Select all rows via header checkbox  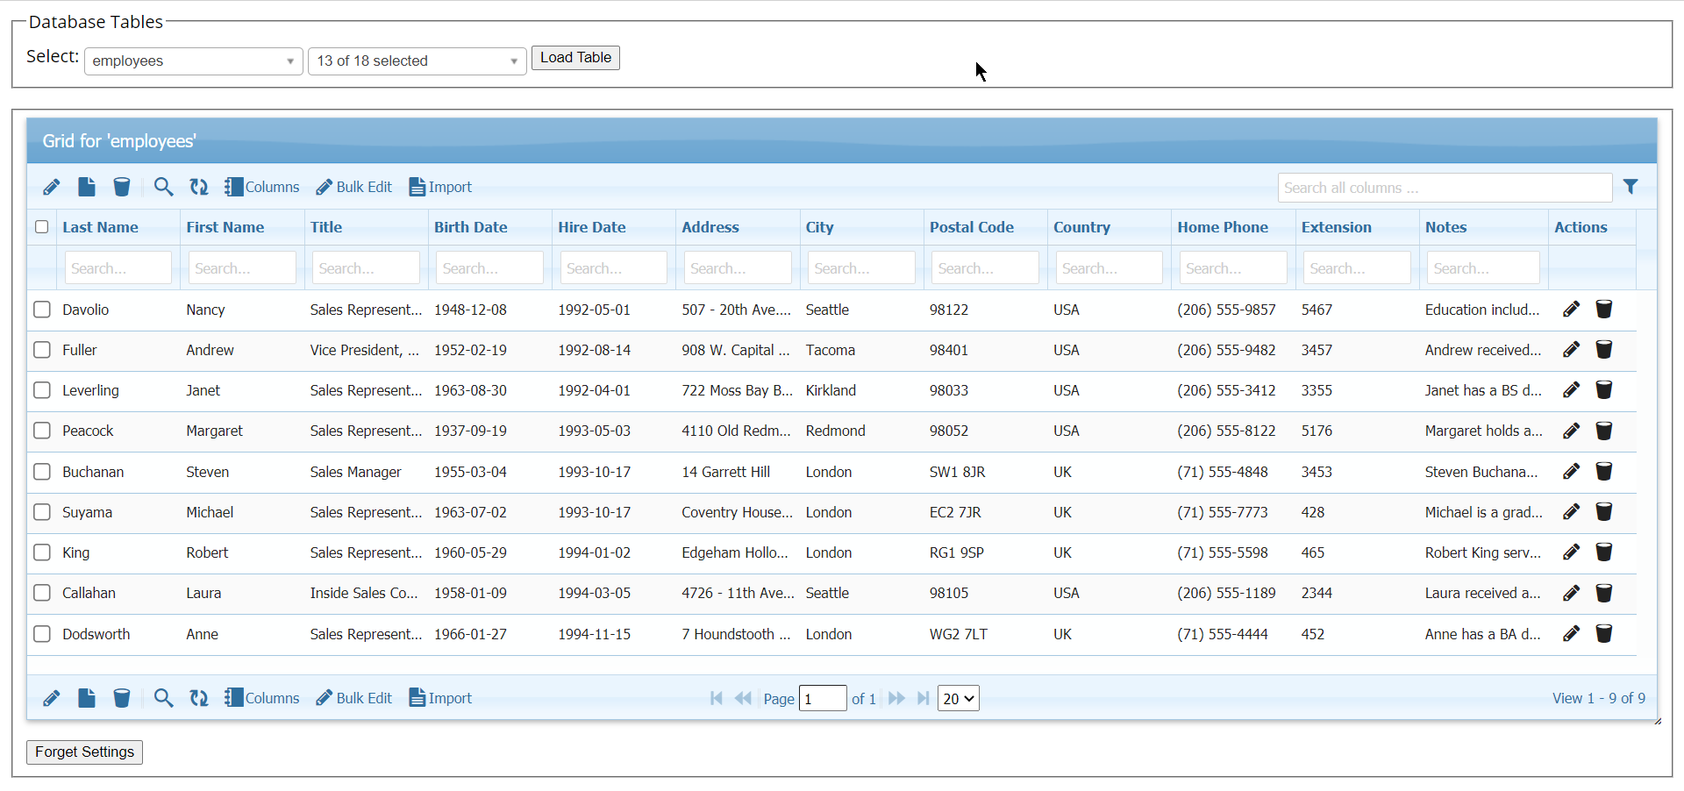41,227
